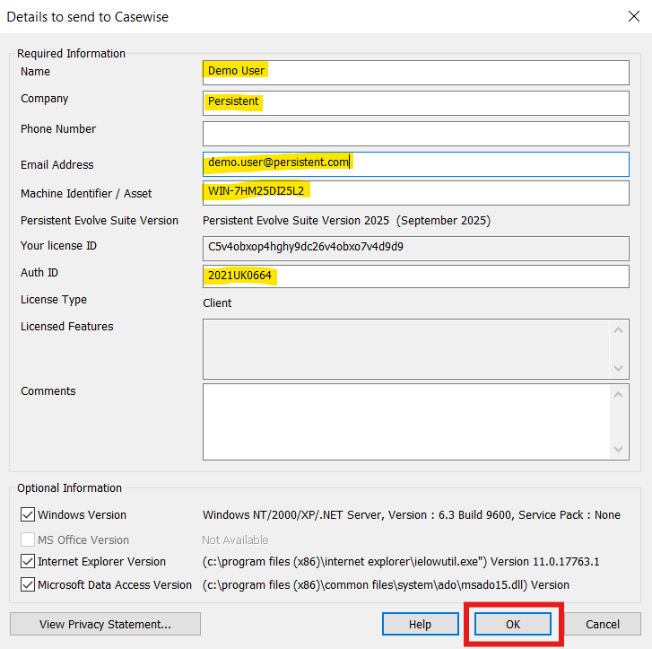Close the Details to send to Casewise dialog
652x649 pixels.
634,16
